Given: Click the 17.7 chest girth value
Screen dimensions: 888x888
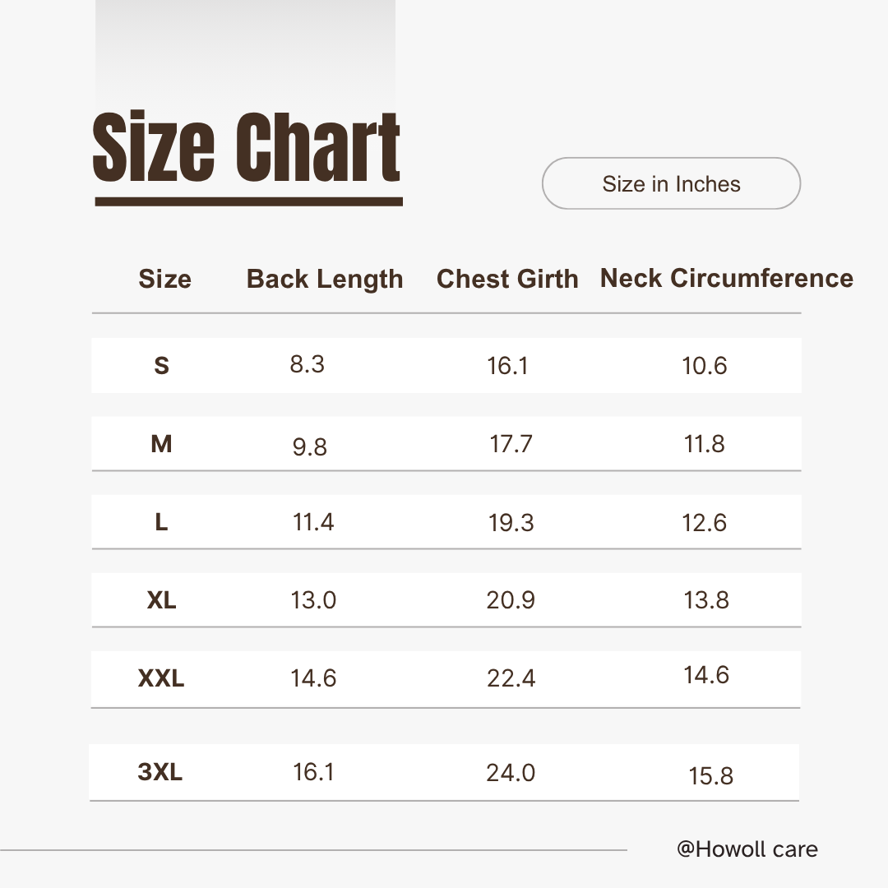Looking at the screenshot, I should pyautogui.click(x=511, y=444).
